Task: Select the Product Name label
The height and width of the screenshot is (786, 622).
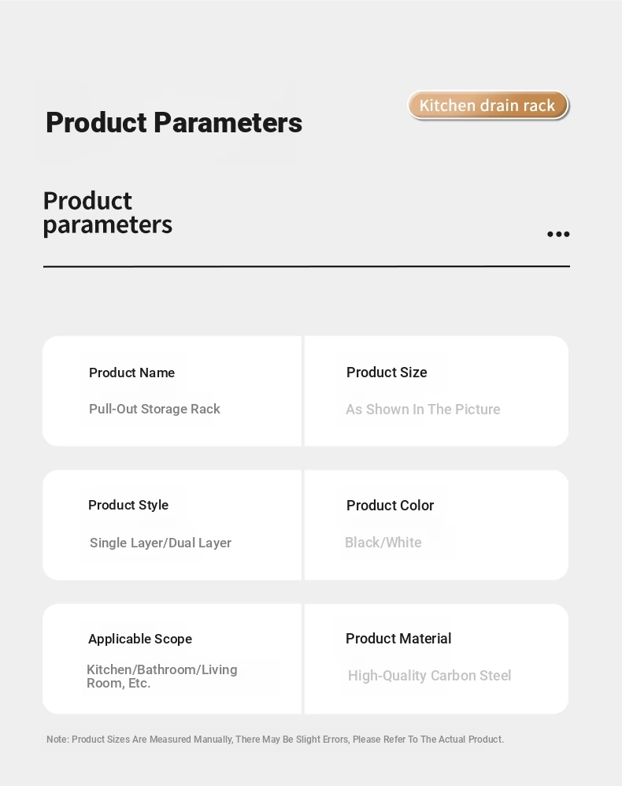Action: [131, 373]
